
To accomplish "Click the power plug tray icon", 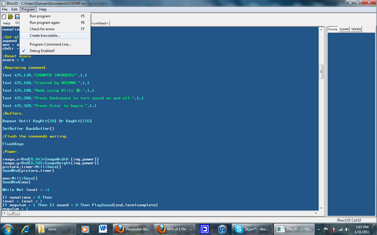I will click(x=333, y=229).
